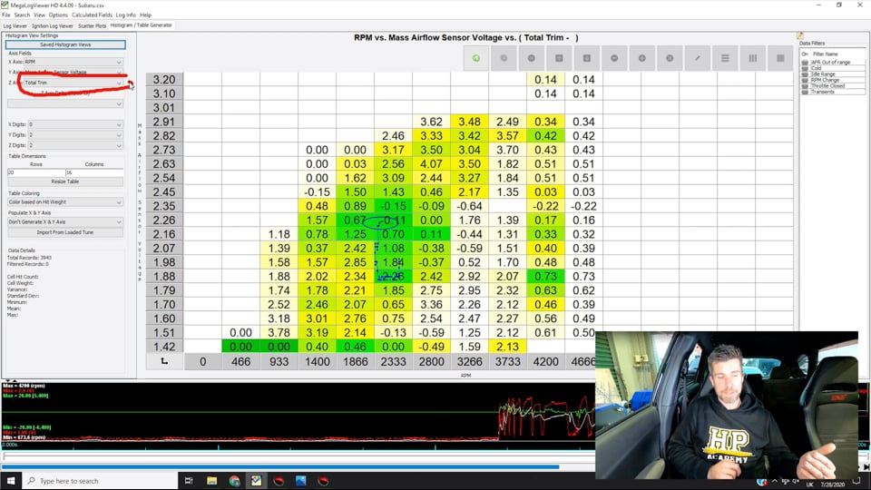The width and height of the screenshot is (871, 490).
Task: Open the Windows Start menu
Action: 11,481
